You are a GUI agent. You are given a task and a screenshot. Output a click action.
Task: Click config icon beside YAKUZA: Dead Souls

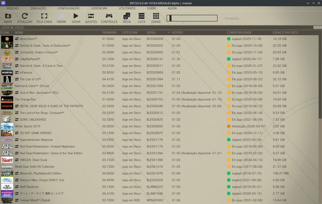point(17,160)
